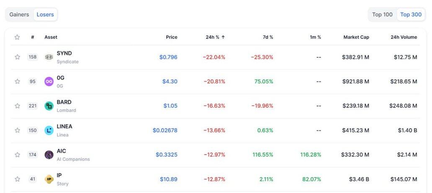Sort by the 7d % column
432x193 pixels.
tap(268, 37)
